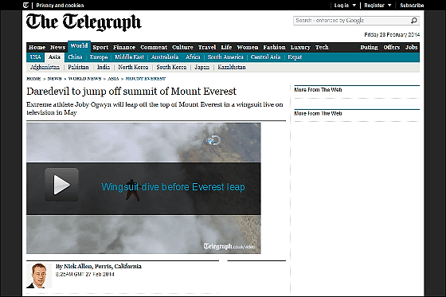
Task: Open the Travel section
Action: coord(207,47)
